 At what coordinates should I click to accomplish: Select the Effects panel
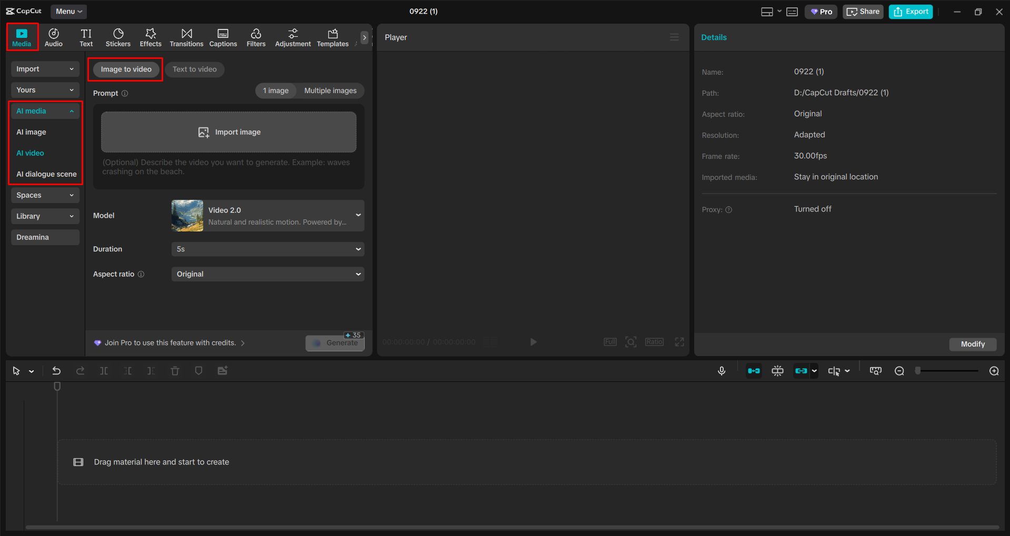pos(151,37)
